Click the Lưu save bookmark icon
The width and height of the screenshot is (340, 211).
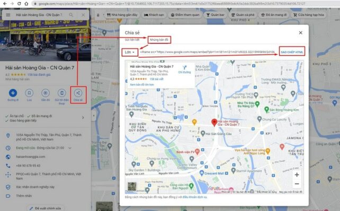coord(30,93)
